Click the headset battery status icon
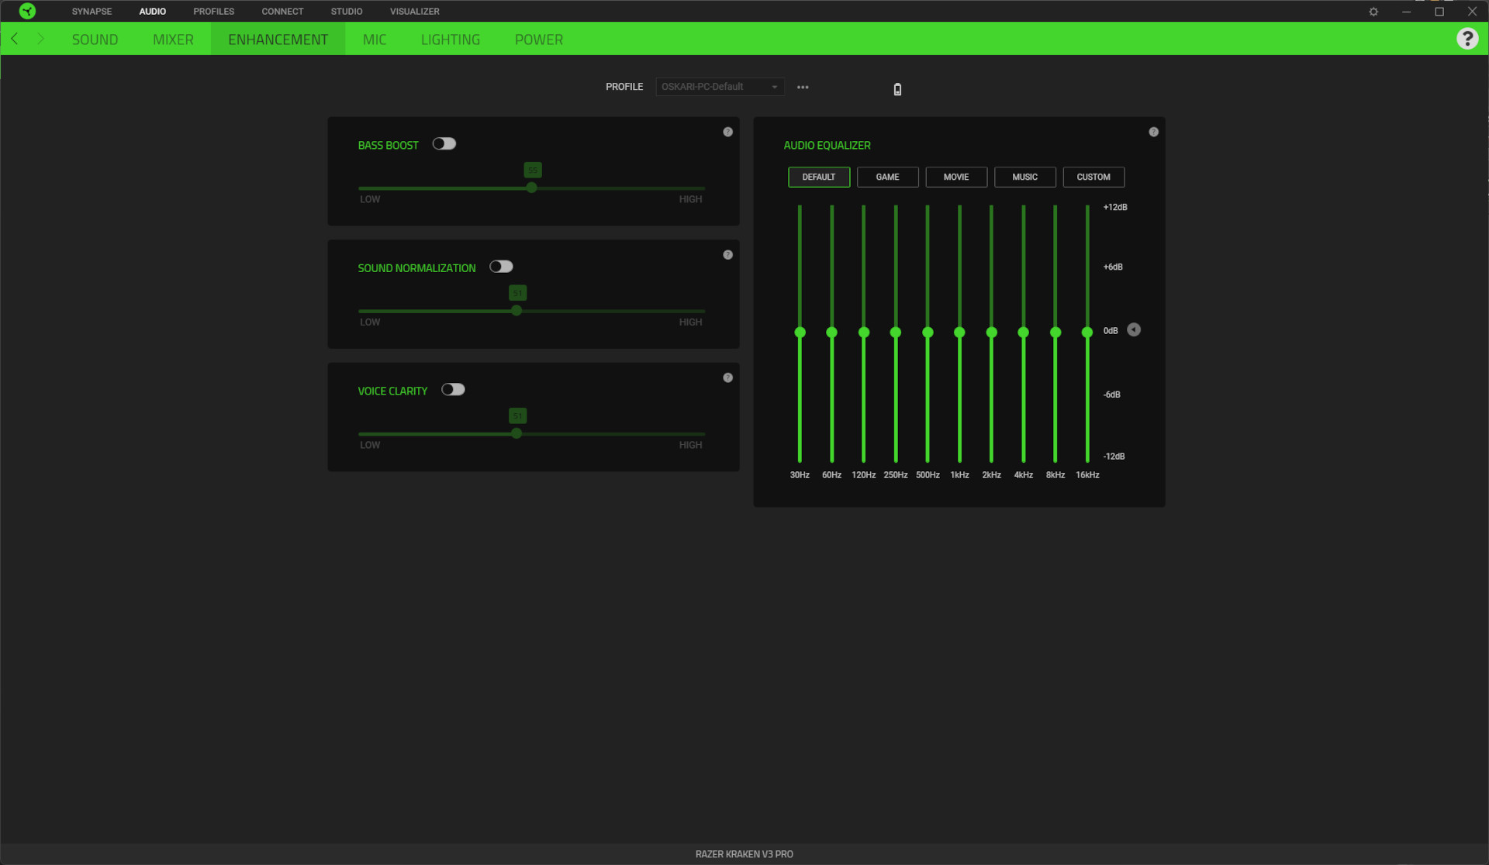This screenshot has height=865, width=1489. [x=897, y=89]
